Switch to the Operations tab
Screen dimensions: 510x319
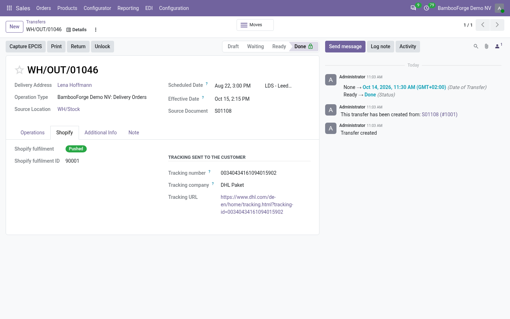pos(33,133)
